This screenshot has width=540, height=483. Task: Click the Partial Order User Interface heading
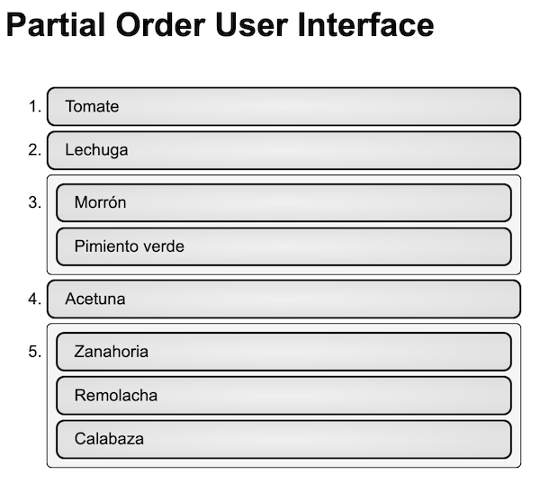220,25
